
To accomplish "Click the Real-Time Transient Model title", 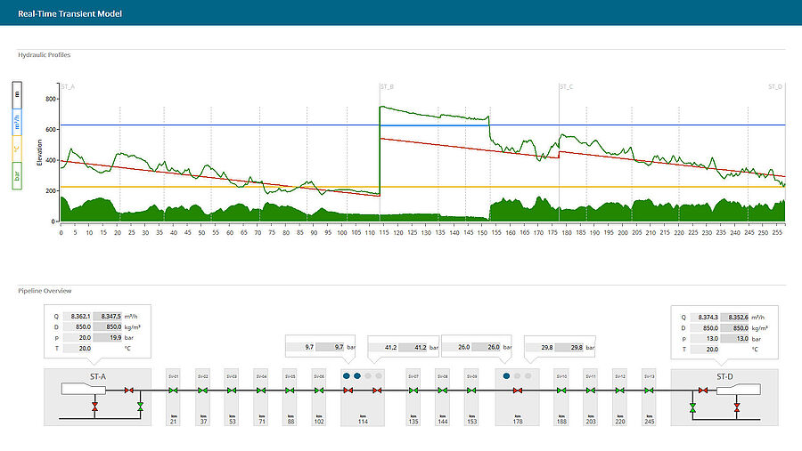I will pos(70,14).
